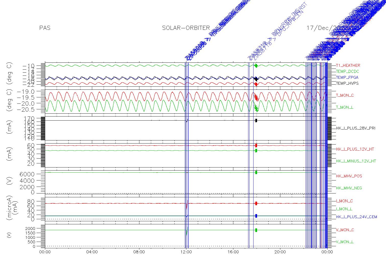This screenshot has width=386, height=260.
Task: Select the TEMP_HVPS legend label
Action: click(347, 83)
